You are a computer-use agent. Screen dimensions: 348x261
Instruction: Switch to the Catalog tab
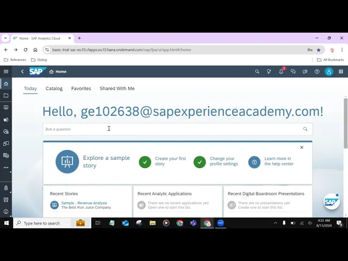click(x=54, y=88)
